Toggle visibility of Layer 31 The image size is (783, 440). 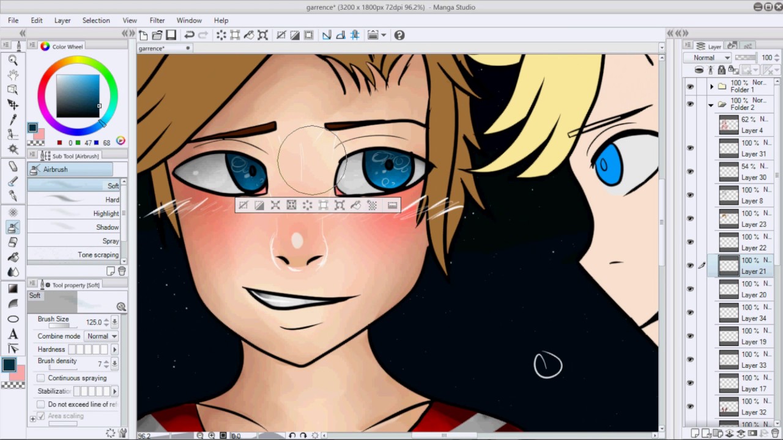(x=691, y=148)
